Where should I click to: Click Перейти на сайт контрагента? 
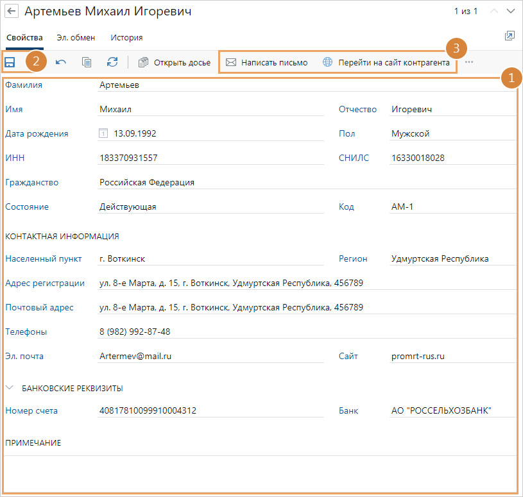tap(386, 62)
